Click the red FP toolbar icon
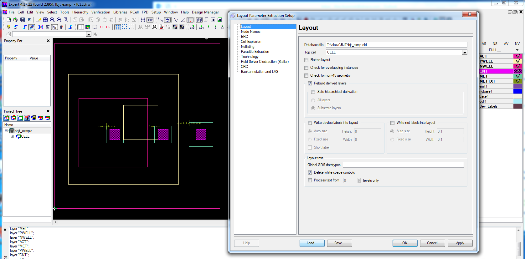This screenshot has width=525, height=259. pyautogui.click(x=101, y=27)
